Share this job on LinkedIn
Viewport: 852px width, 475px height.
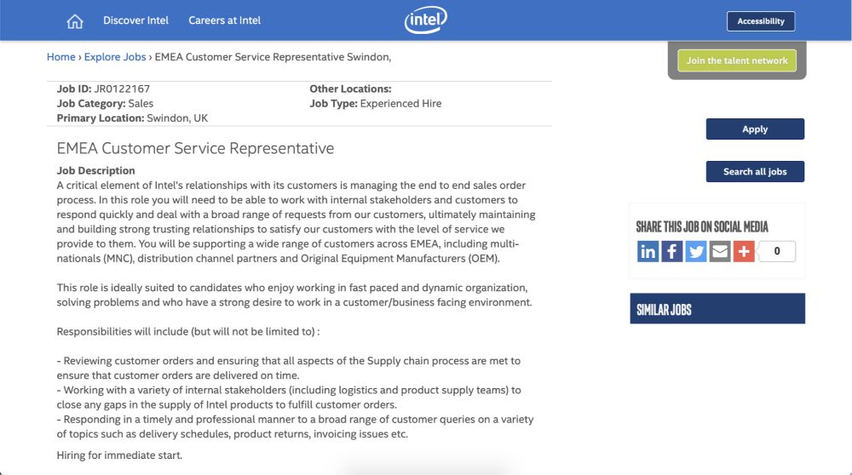648,251
